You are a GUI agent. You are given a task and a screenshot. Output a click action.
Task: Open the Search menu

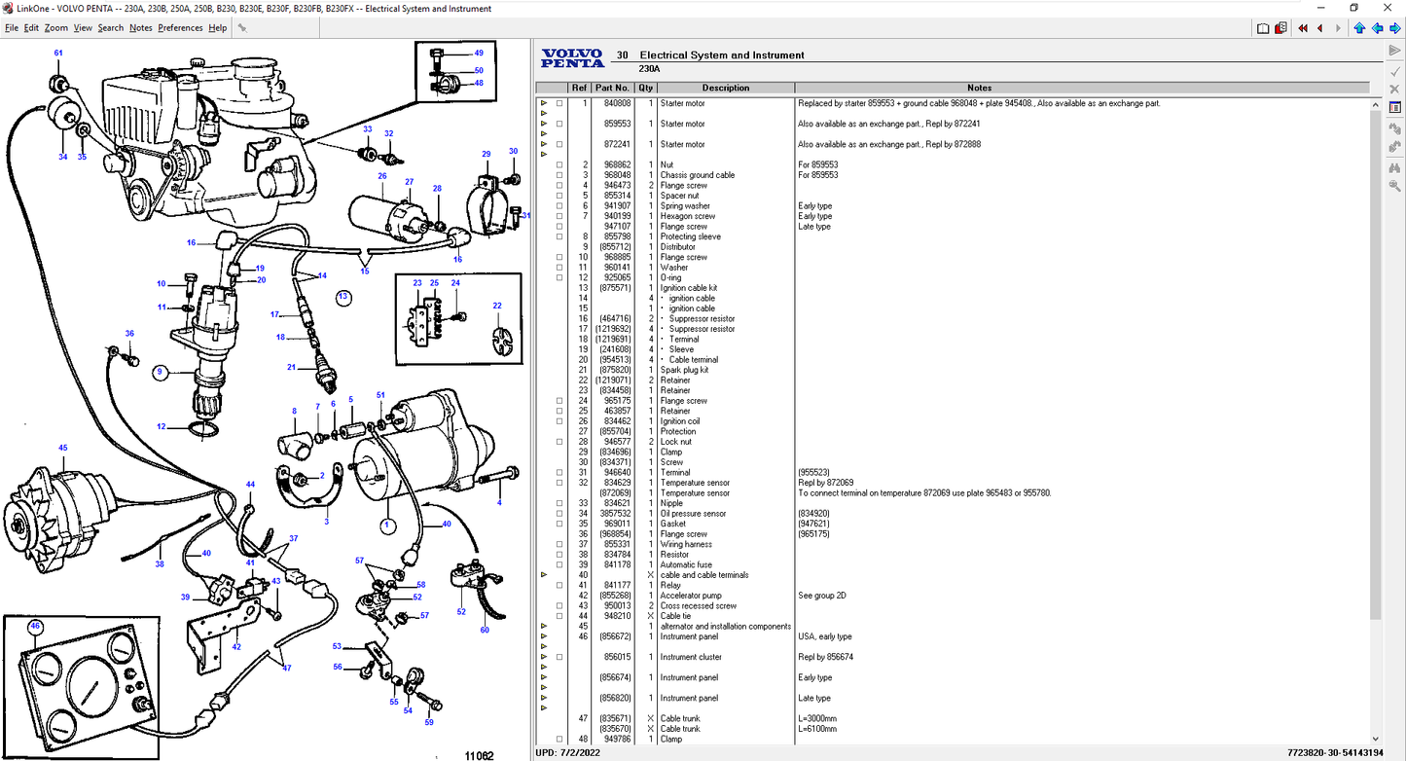pos(110,27)
